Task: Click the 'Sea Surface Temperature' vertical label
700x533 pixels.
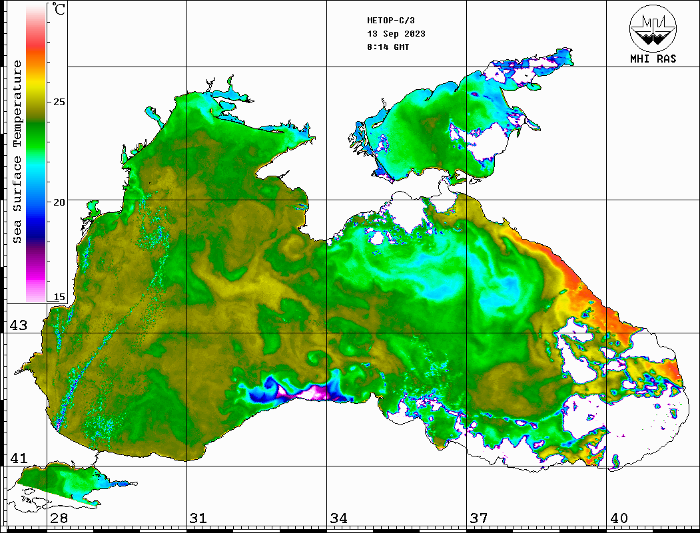Action: pyautogui.click(x=17, y=152)
